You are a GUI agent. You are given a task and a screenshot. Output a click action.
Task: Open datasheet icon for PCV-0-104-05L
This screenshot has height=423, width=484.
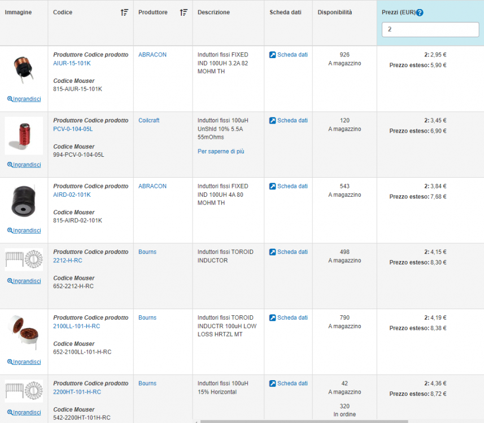(x=273, y=121)
